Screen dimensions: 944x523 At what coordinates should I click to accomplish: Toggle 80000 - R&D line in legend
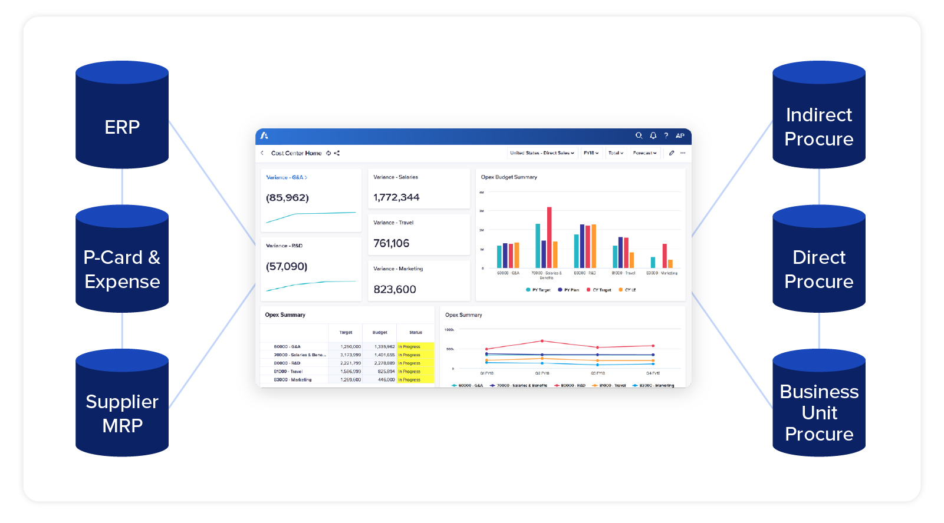tap(570, 386)
